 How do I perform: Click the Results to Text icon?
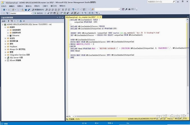[72, 13]
